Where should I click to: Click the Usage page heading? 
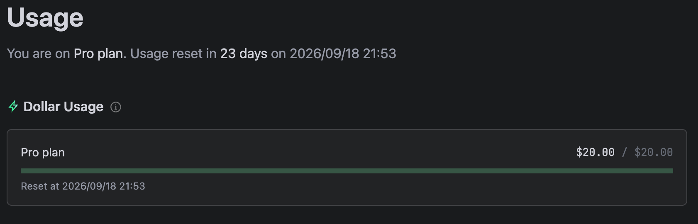click(x=45, y=17)
